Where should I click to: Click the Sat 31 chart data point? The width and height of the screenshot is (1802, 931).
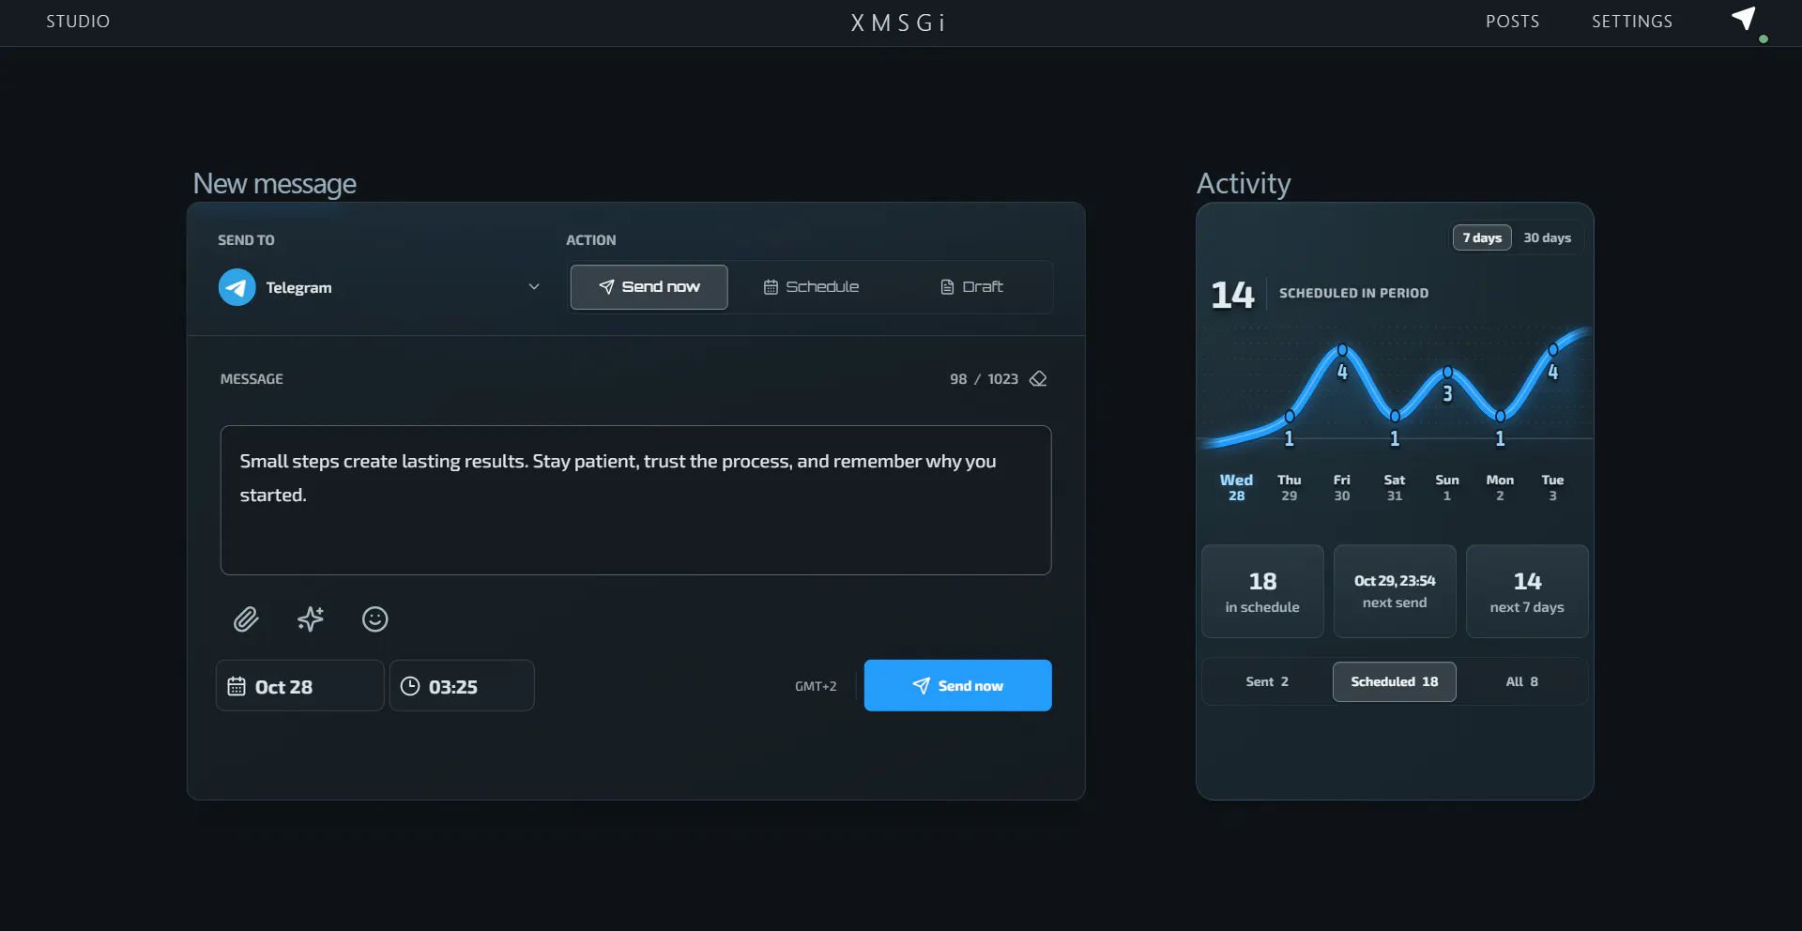1395,416
